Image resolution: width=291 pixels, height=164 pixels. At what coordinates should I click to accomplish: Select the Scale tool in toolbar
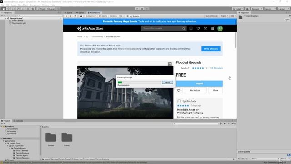(18, 9)
